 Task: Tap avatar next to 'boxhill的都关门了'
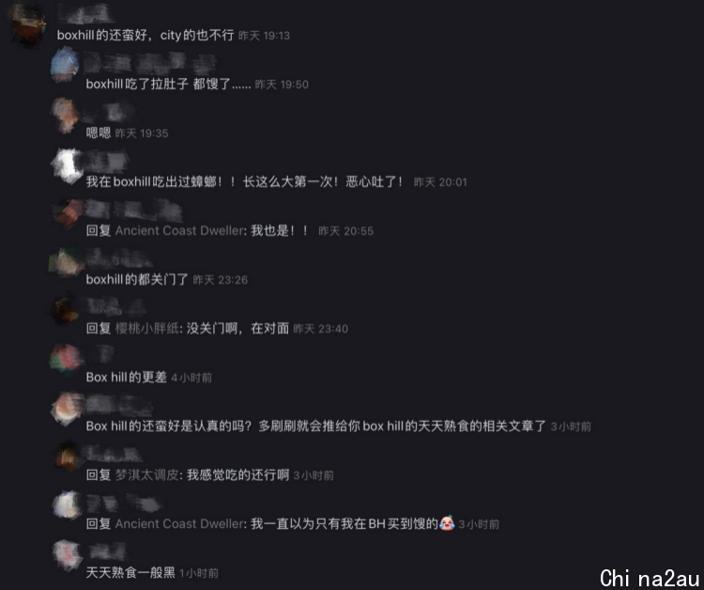67,262
